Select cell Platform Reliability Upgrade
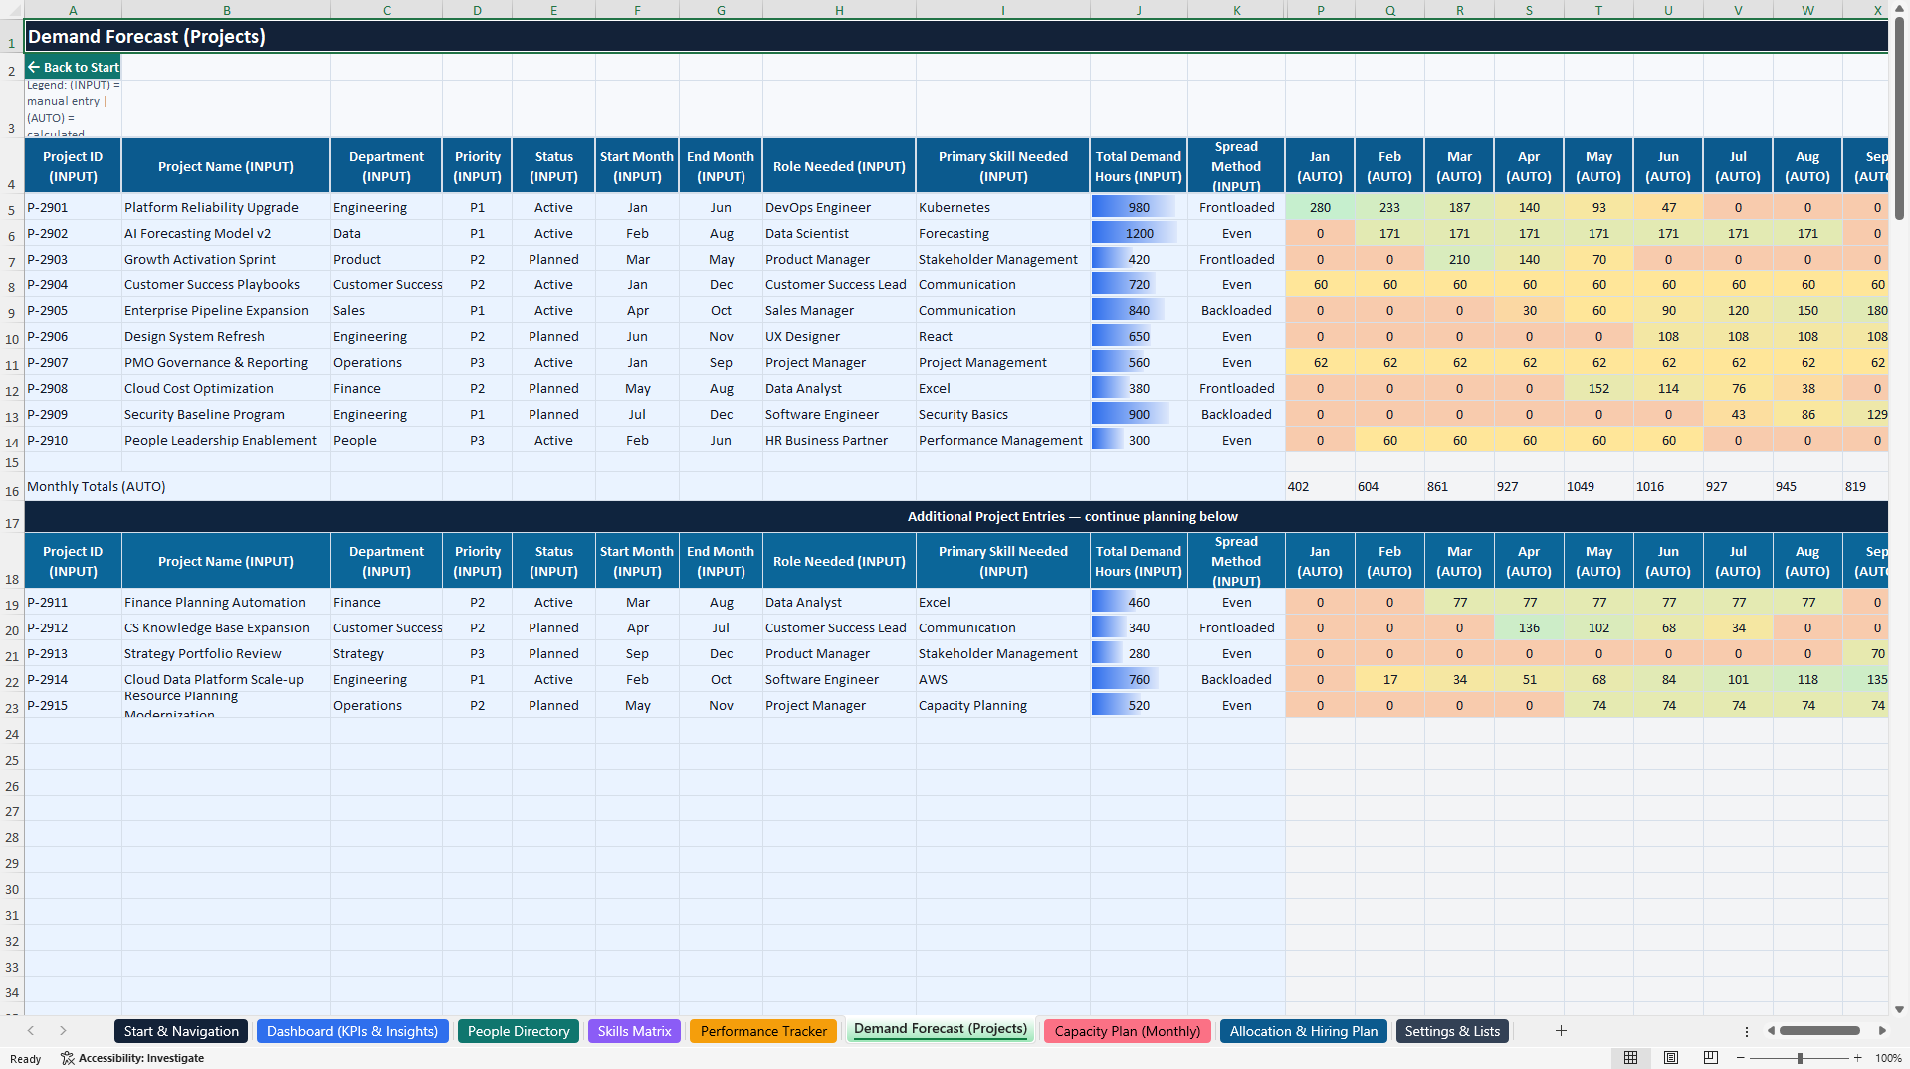 click(x=226, y=207)
